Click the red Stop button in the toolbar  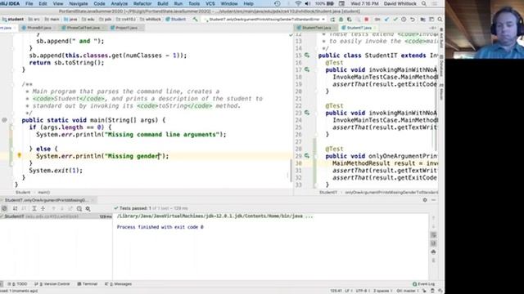[x=367, y=20]
